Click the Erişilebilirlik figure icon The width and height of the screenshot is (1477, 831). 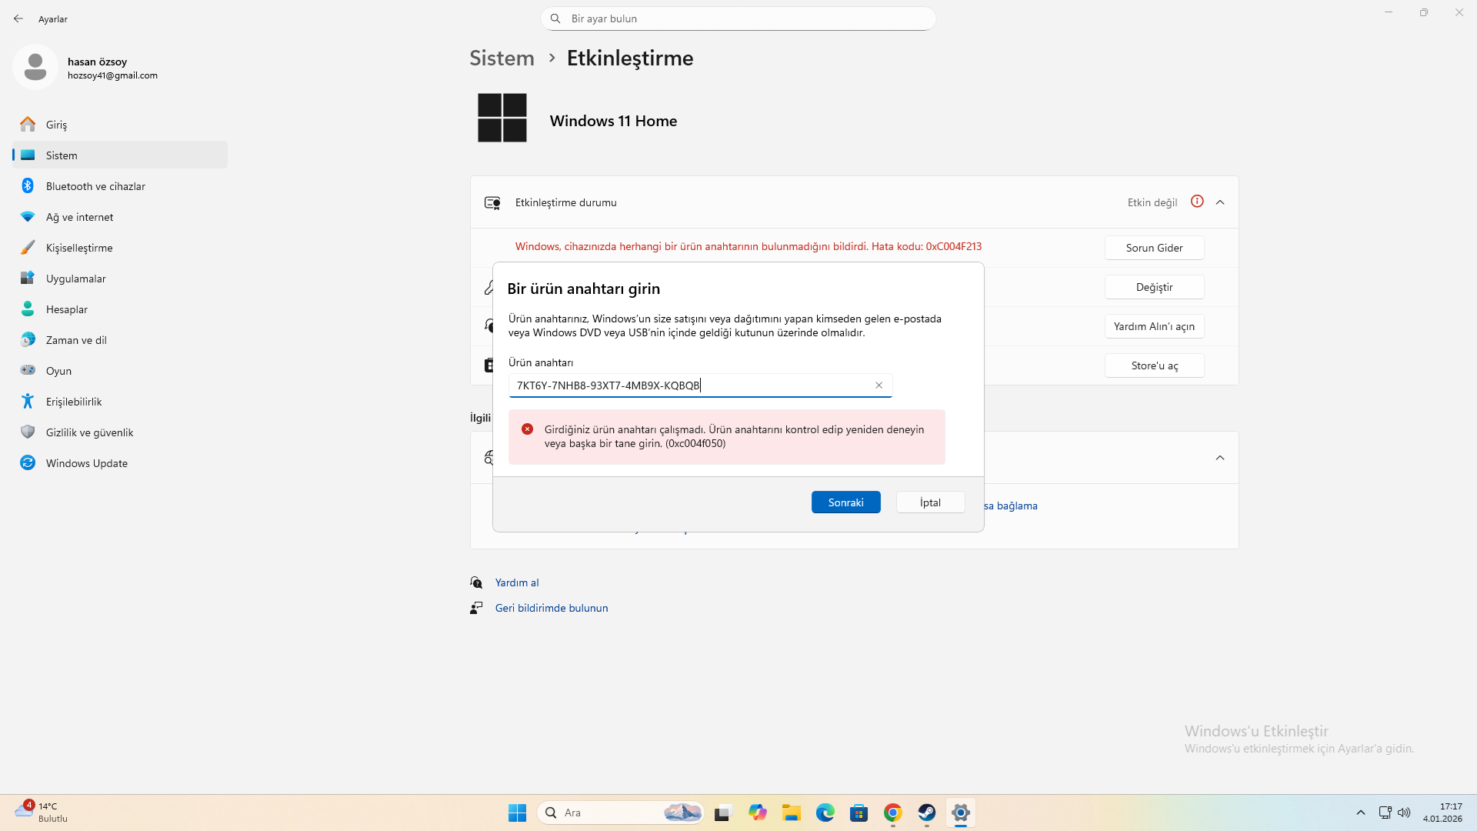coord(28,401)
